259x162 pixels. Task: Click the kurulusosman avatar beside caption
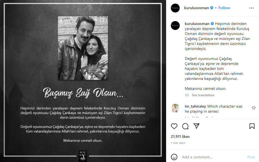(175, 26)
